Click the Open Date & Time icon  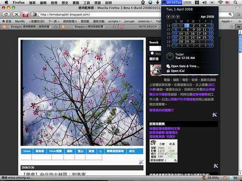click(x=168, y=66)
